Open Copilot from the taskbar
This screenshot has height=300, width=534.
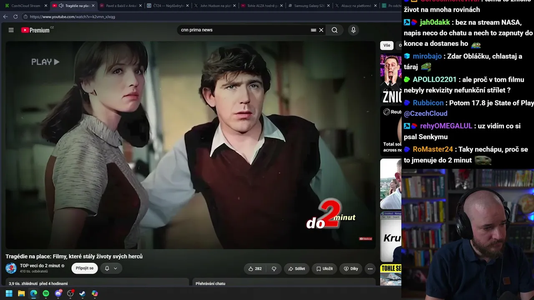[x=95, y=293]
